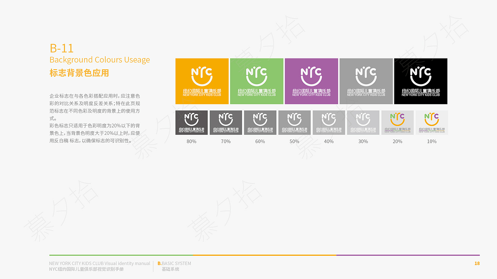Click the logo thumbnail above 50%
This screenshot has height=279, width=497.
[295, 122]
